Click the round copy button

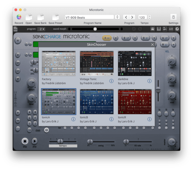tap(18, 121)
